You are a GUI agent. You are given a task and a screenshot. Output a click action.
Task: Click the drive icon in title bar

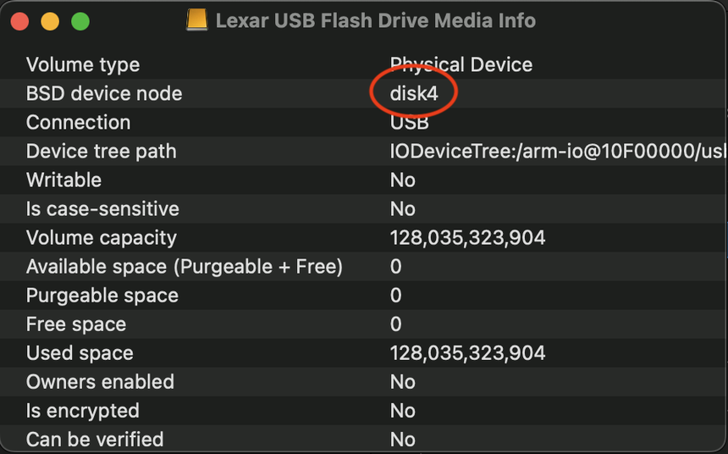[197, 20]
